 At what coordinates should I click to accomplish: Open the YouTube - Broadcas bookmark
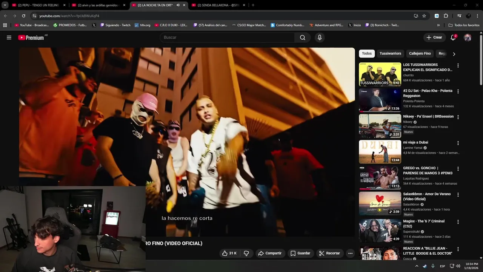(32, 25)
